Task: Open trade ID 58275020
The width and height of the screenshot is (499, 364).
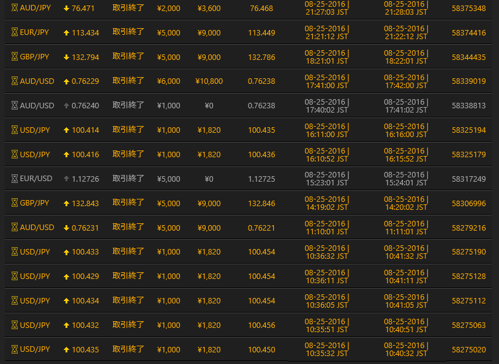Action: [x=468, y=349]
